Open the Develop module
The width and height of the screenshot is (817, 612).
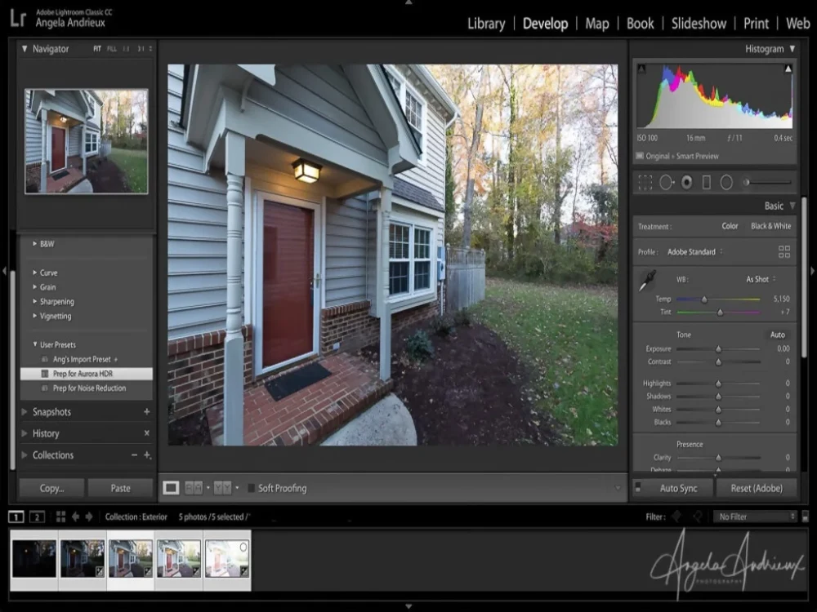(545, 24)
